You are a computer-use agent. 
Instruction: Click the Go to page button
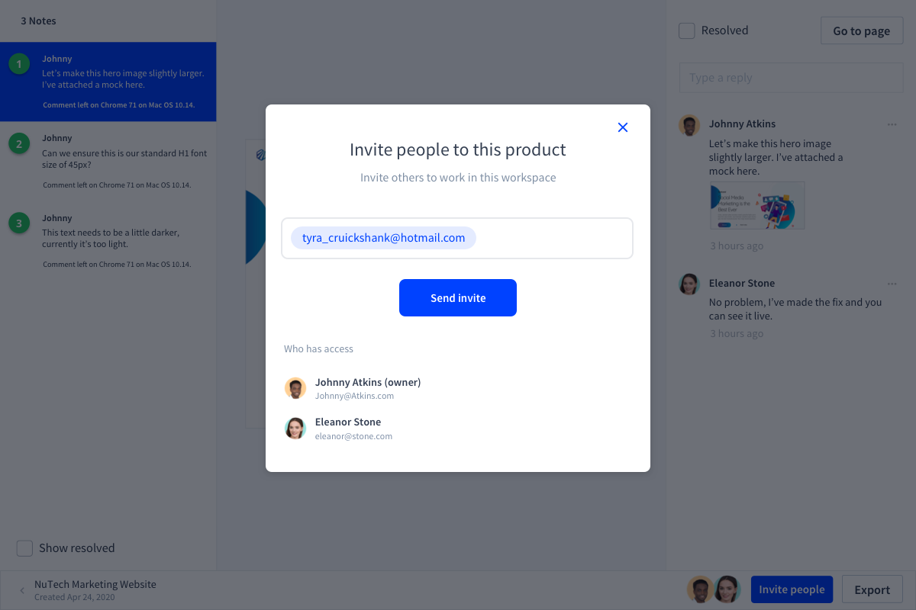click(x=861, y=30)
